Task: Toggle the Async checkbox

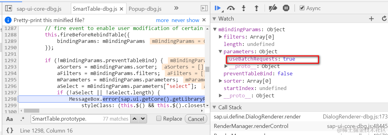Action: coord(302,8)
